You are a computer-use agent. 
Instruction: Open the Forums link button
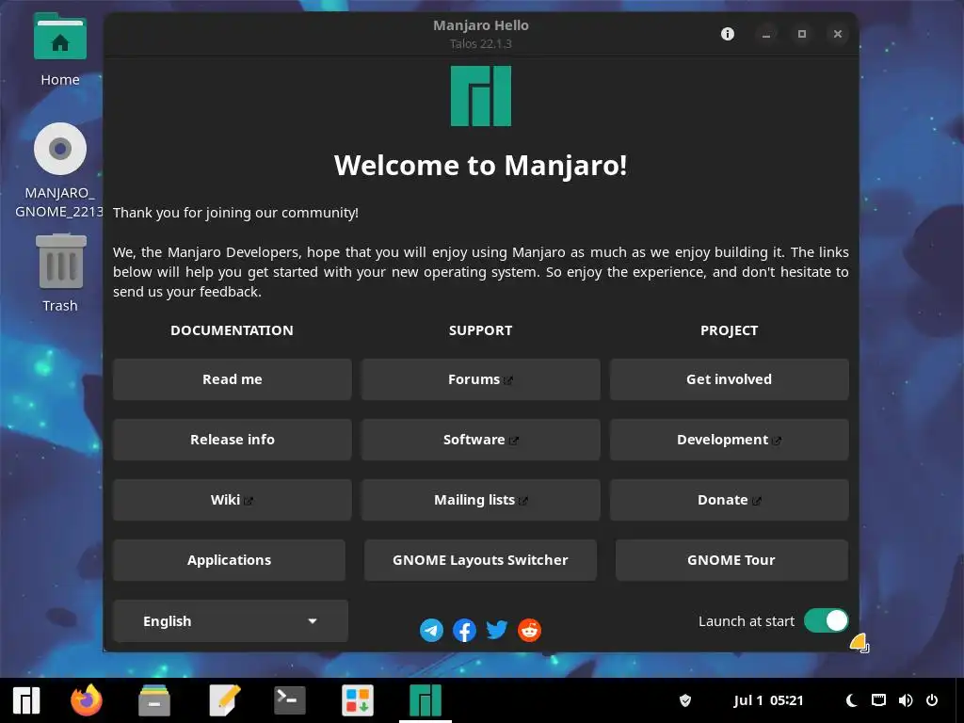click(481, 379)
